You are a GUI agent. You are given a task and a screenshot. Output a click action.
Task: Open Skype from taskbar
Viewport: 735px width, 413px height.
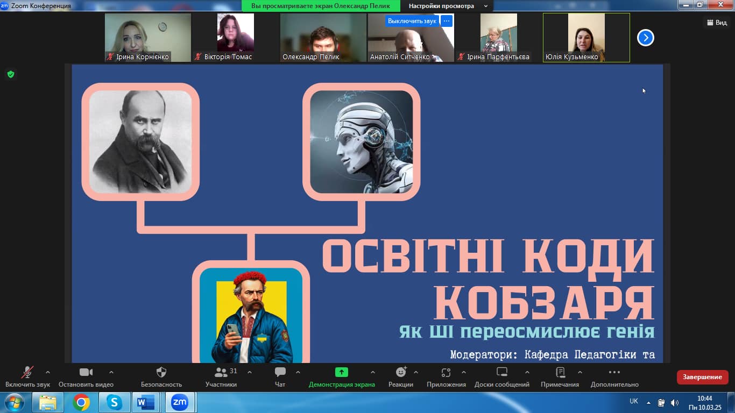[x=114, y=402]
